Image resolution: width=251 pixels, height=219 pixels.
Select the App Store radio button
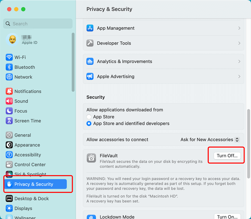[x=89, y=117]
